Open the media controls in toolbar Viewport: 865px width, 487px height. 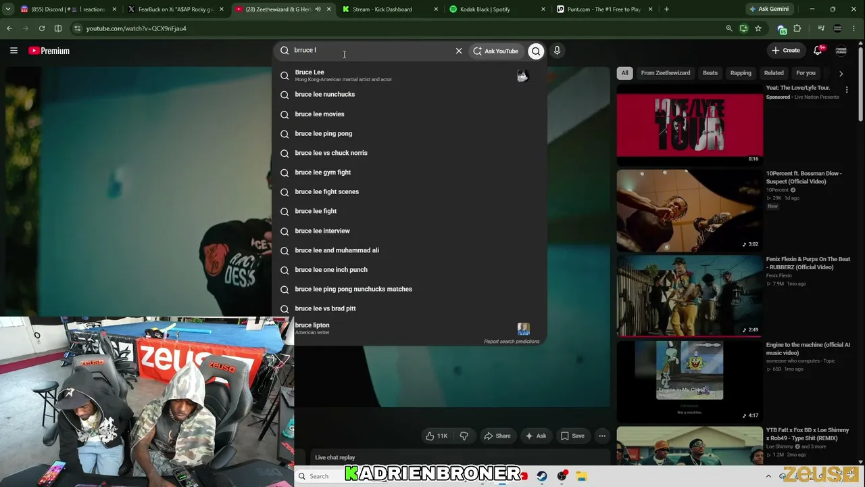point(821,28)
